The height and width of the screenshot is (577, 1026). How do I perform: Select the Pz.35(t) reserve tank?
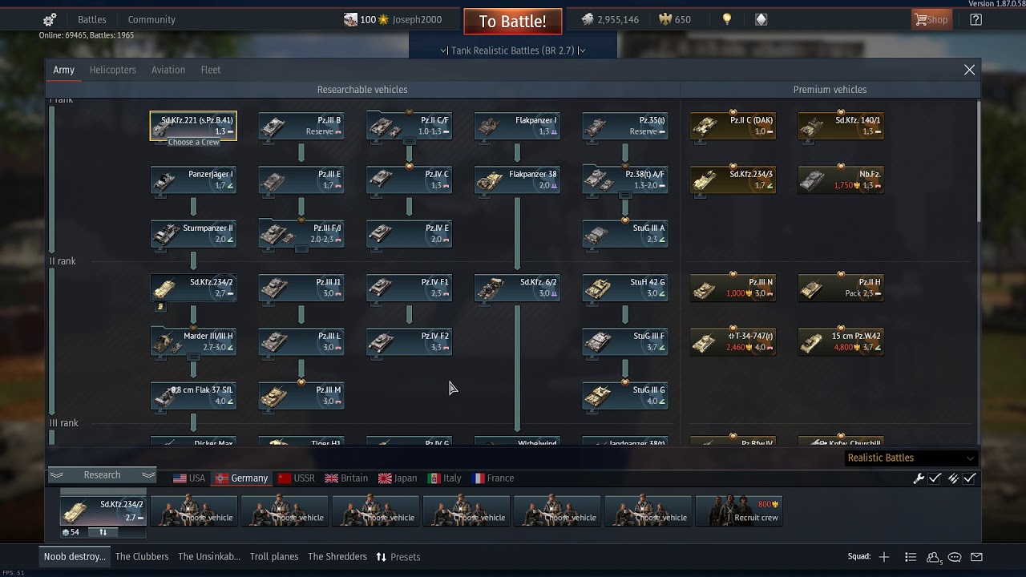(x=625, y=126)
